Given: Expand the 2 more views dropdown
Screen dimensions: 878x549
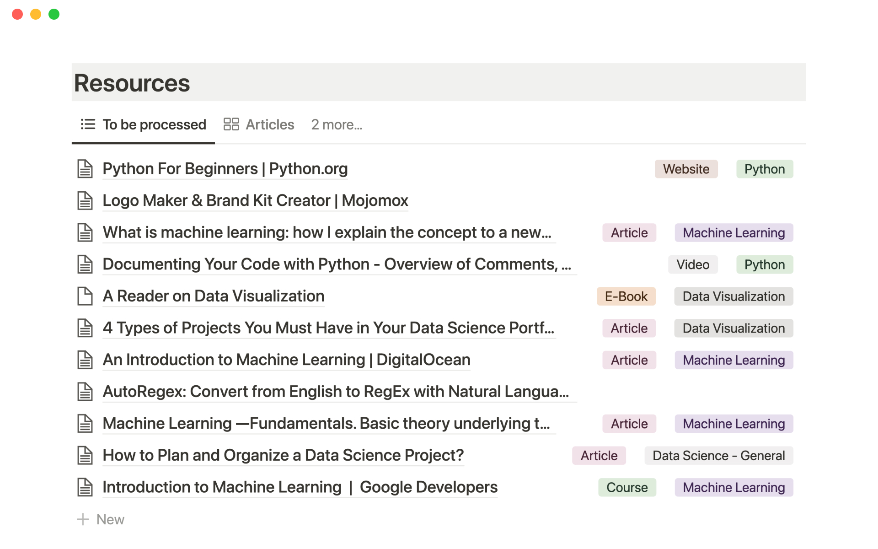Looking at the screenshot, I should coord(337,124).
